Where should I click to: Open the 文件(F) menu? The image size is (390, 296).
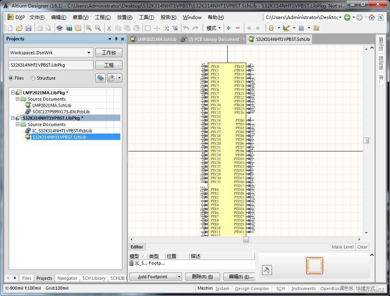click(x=37, y=17)
